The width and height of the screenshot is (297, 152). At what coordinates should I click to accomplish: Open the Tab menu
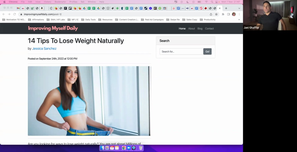tap(82, 2)
